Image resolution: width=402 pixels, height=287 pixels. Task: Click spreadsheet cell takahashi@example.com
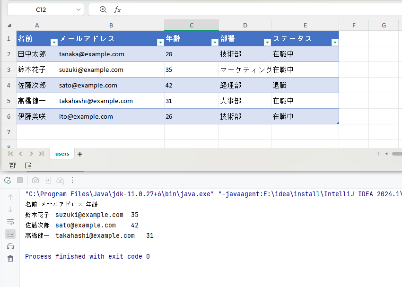[x=111, y=101]
